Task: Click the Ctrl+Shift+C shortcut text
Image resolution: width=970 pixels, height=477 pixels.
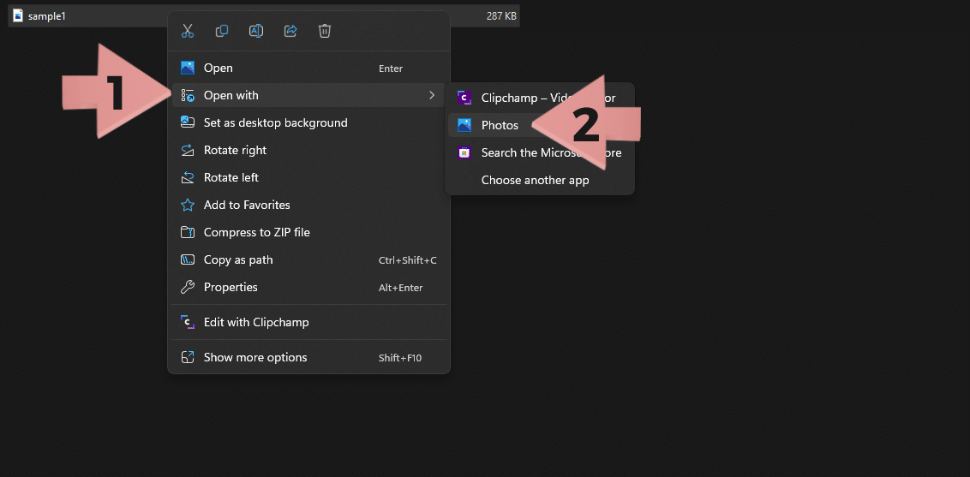Action: coord(408,260)
